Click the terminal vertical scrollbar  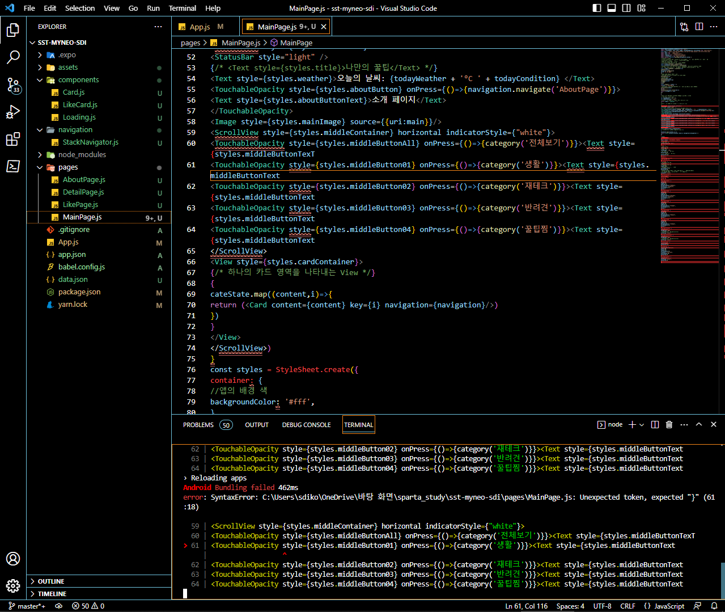point(722,580)
